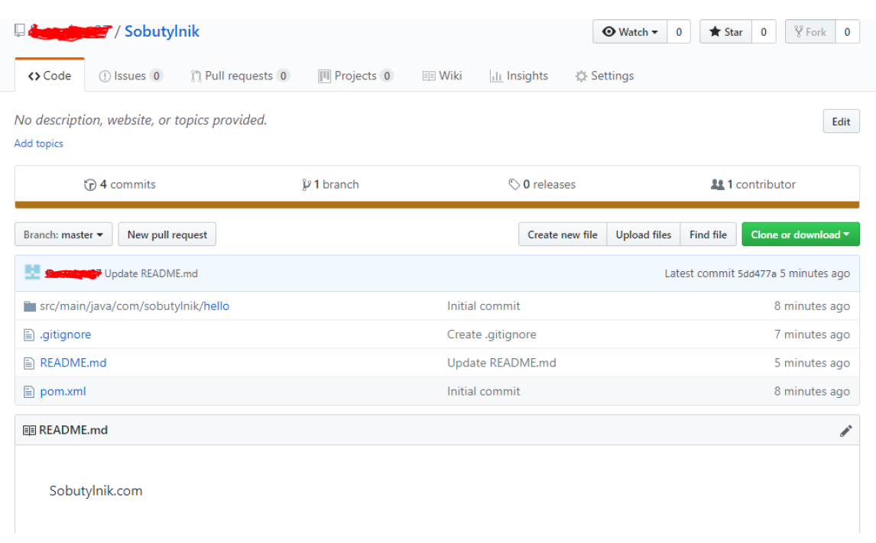Open the latest Update README.md commit message
876x543 pixels.
click(151, 273)
